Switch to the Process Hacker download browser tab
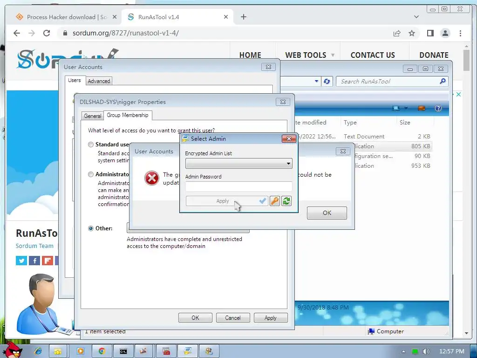 click(66, 17)
